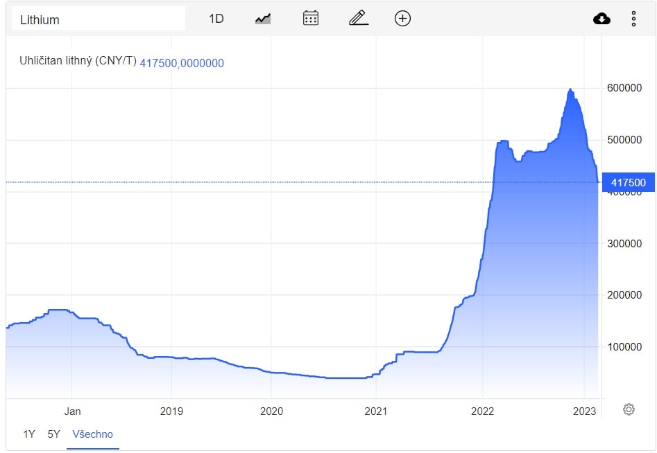This screenshot has width=657, height=453.
Task: Click the Jan label on time axis
Action: click(72, 411)
